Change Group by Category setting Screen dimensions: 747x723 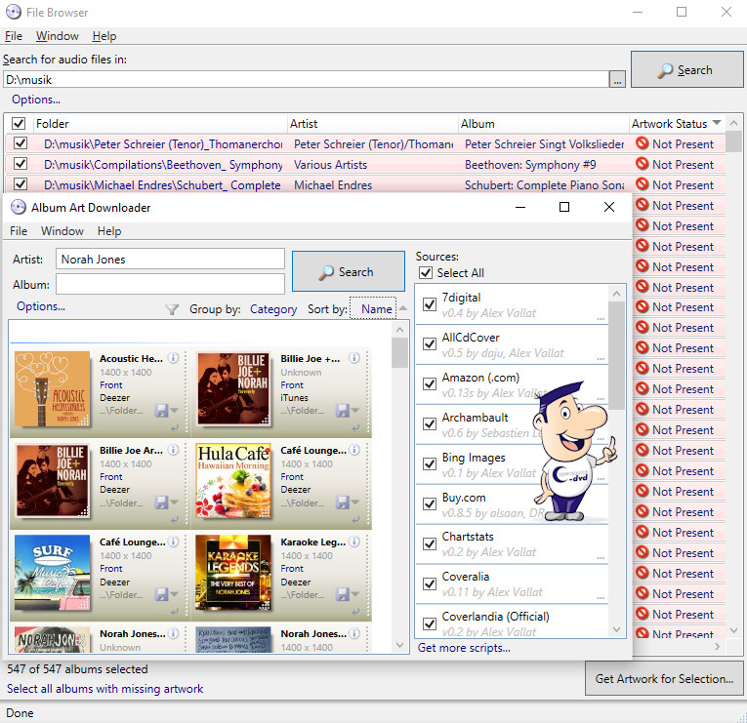click(273, 309)
